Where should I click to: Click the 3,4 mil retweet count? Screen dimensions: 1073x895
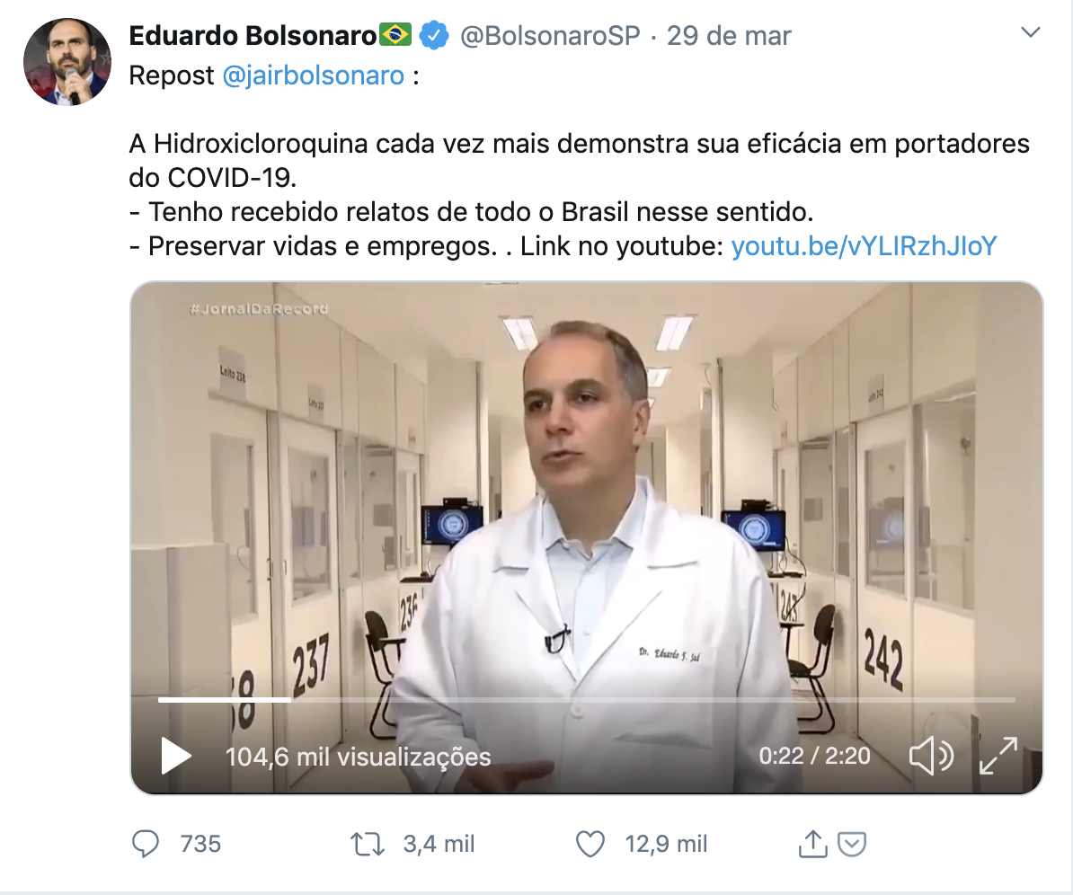[x=439, y=844]
